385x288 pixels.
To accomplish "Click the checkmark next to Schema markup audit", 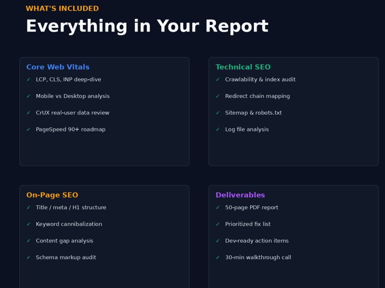I will click(28, 258).
